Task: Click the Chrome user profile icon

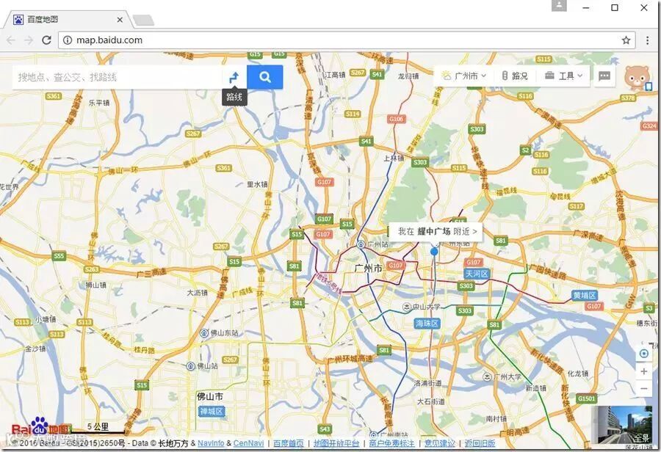Action: tap(559, 5)
